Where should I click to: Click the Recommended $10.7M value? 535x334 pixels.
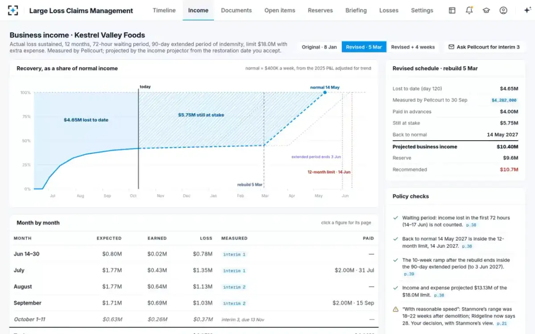coord(509,170)
